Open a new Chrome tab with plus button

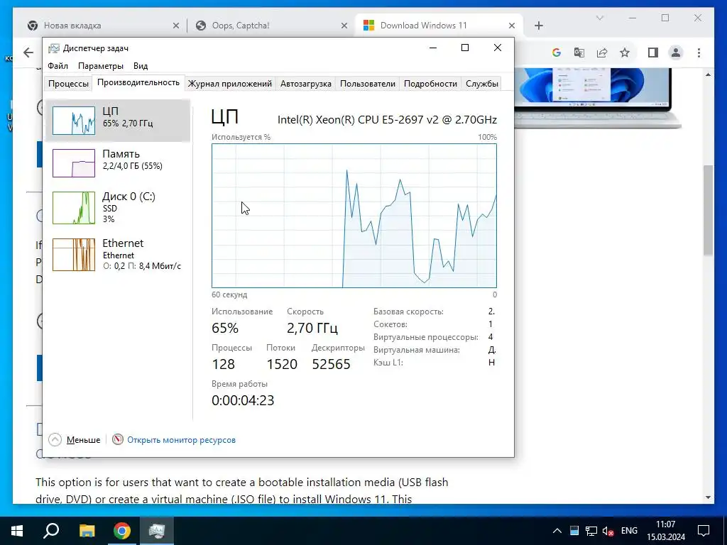538,26
